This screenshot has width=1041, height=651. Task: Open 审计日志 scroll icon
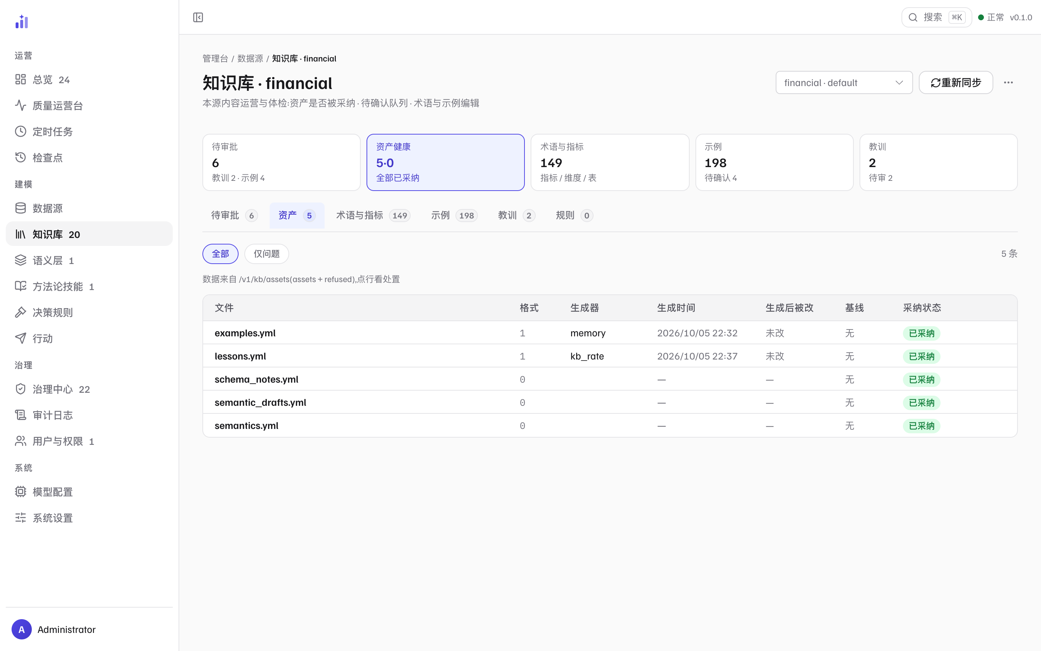coord(21,415)
